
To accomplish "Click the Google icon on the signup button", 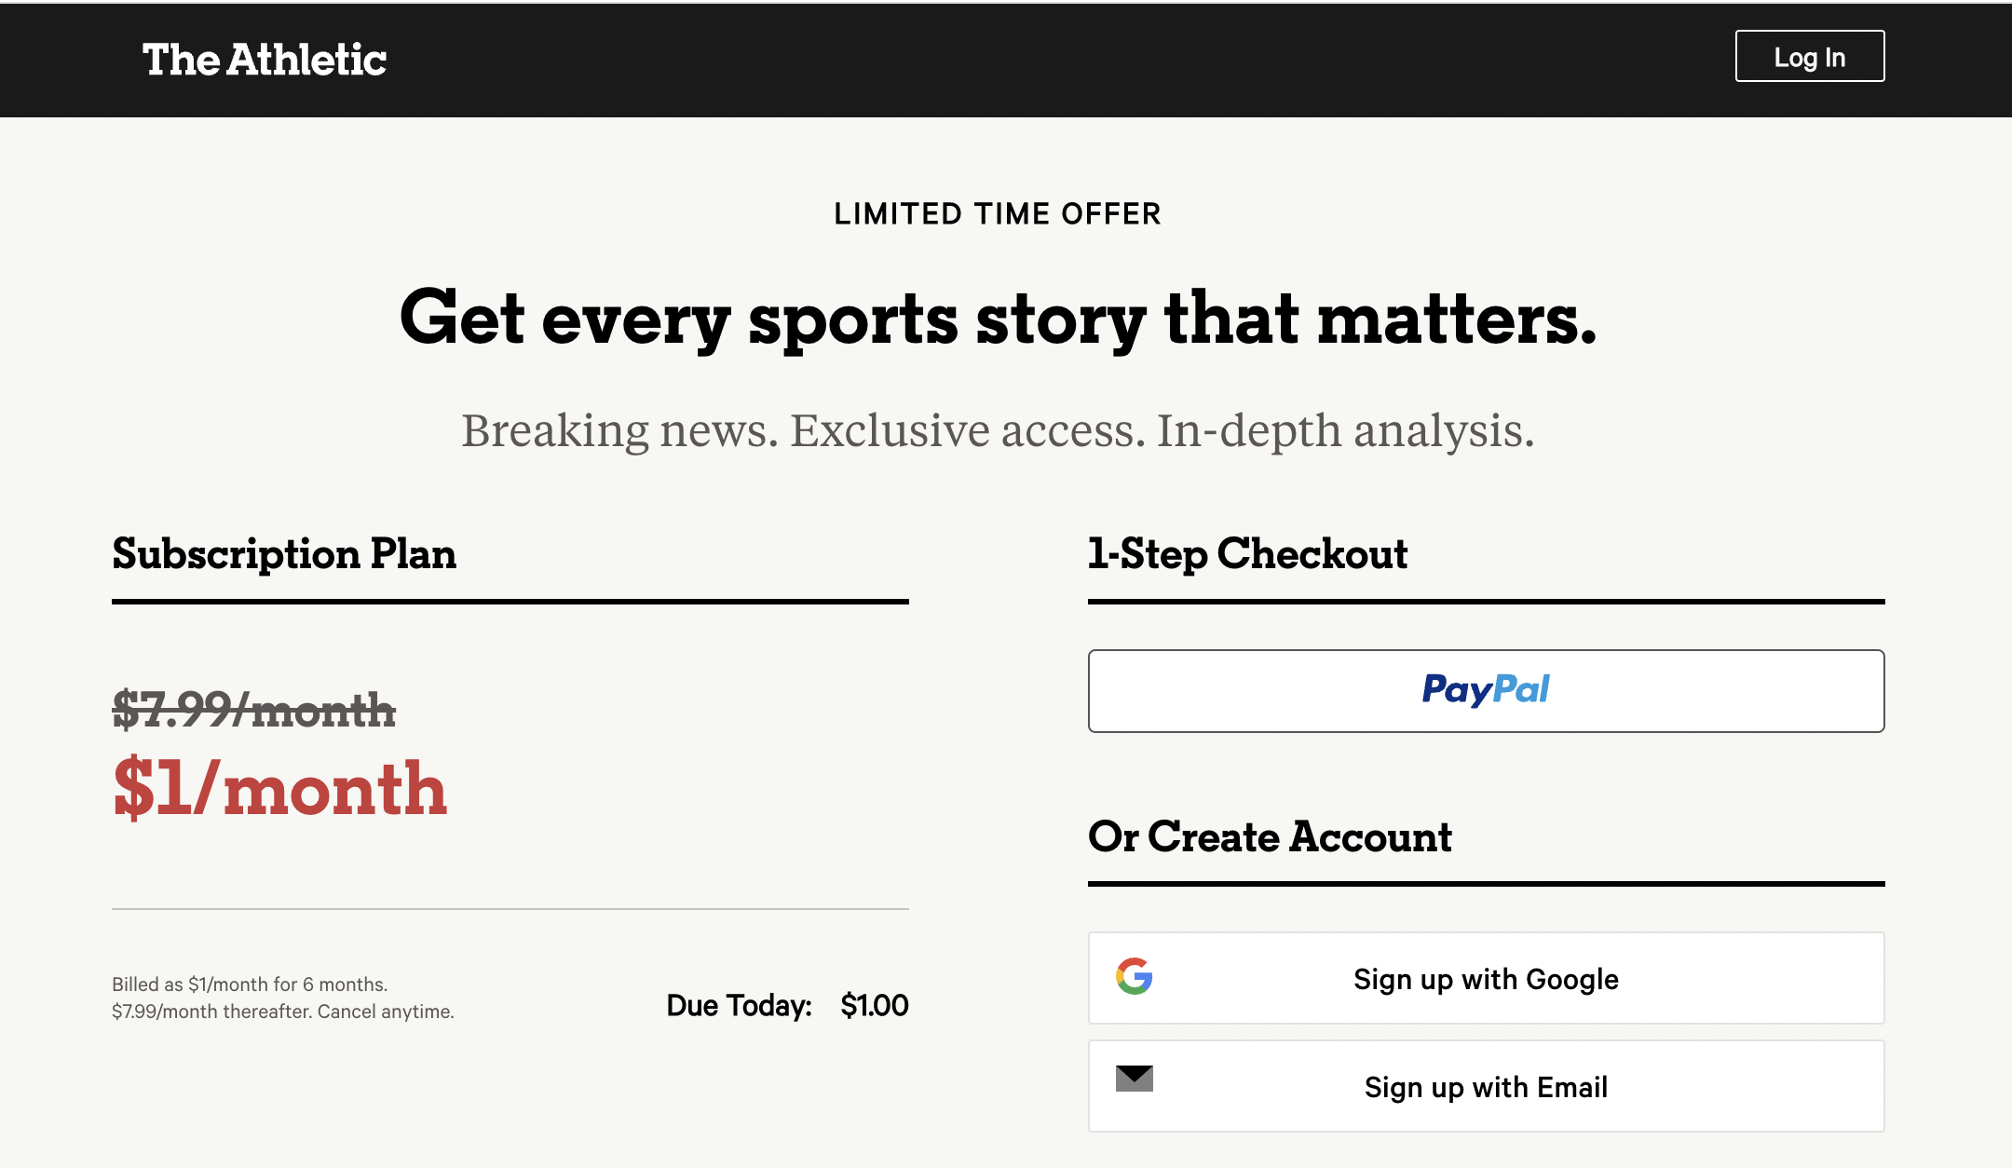I will [1133, 978].
